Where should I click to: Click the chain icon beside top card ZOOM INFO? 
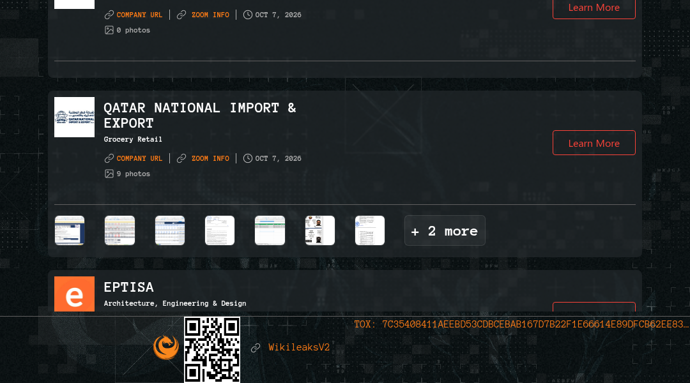(x=181, y=15)
